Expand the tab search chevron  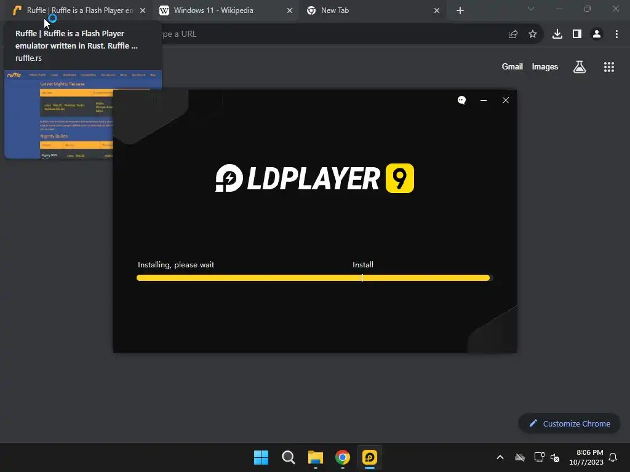(x=531, y=9)
